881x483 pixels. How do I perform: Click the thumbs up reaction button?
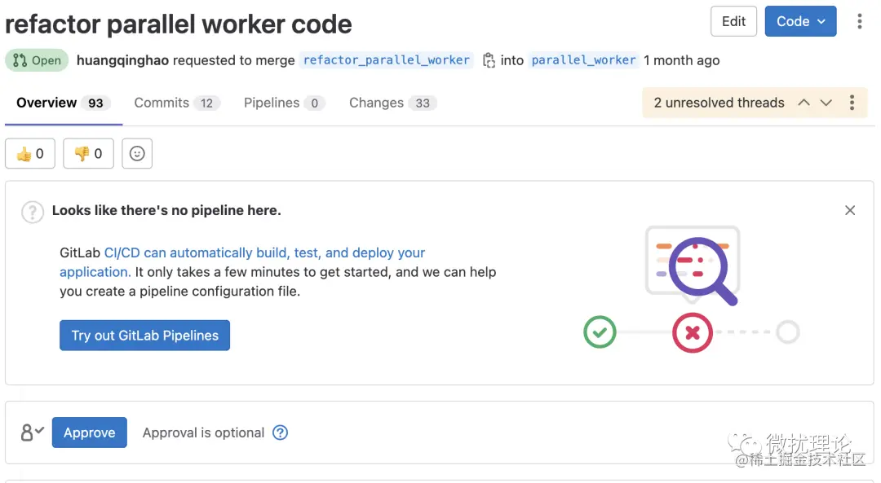click(30, 154)
